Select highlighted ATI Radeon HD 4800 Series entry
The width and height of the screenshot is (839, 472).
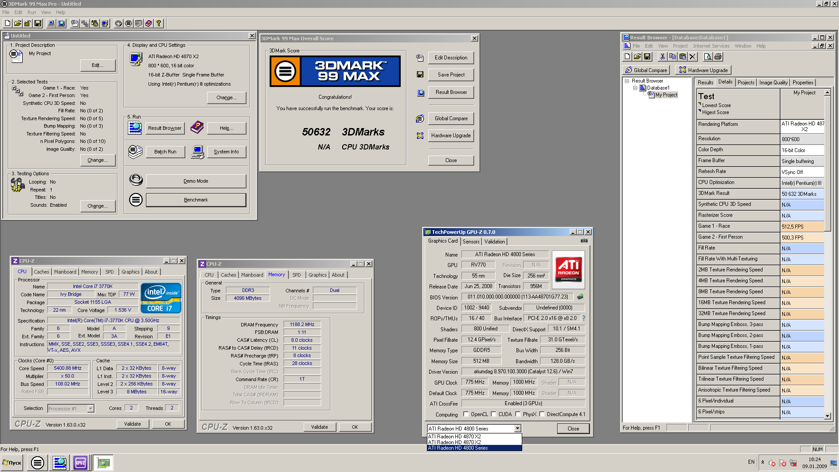tap(474, 448)
